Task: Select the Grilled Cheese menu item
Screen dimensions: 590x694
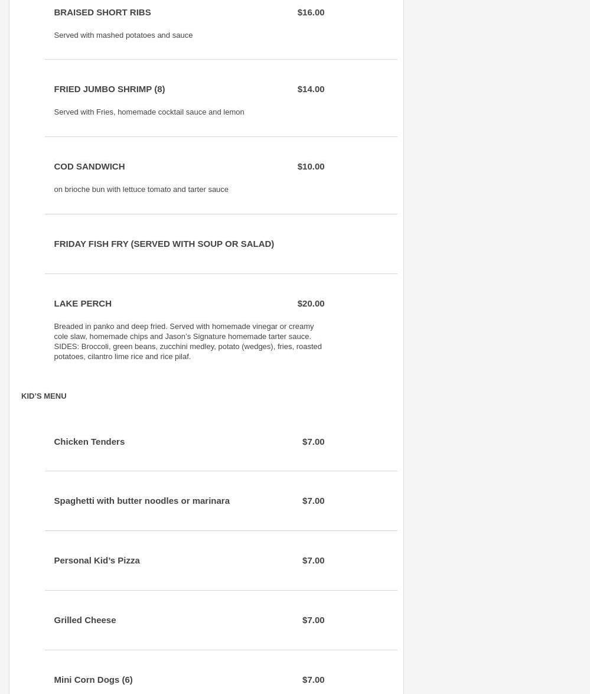Action: click(85, 620)
